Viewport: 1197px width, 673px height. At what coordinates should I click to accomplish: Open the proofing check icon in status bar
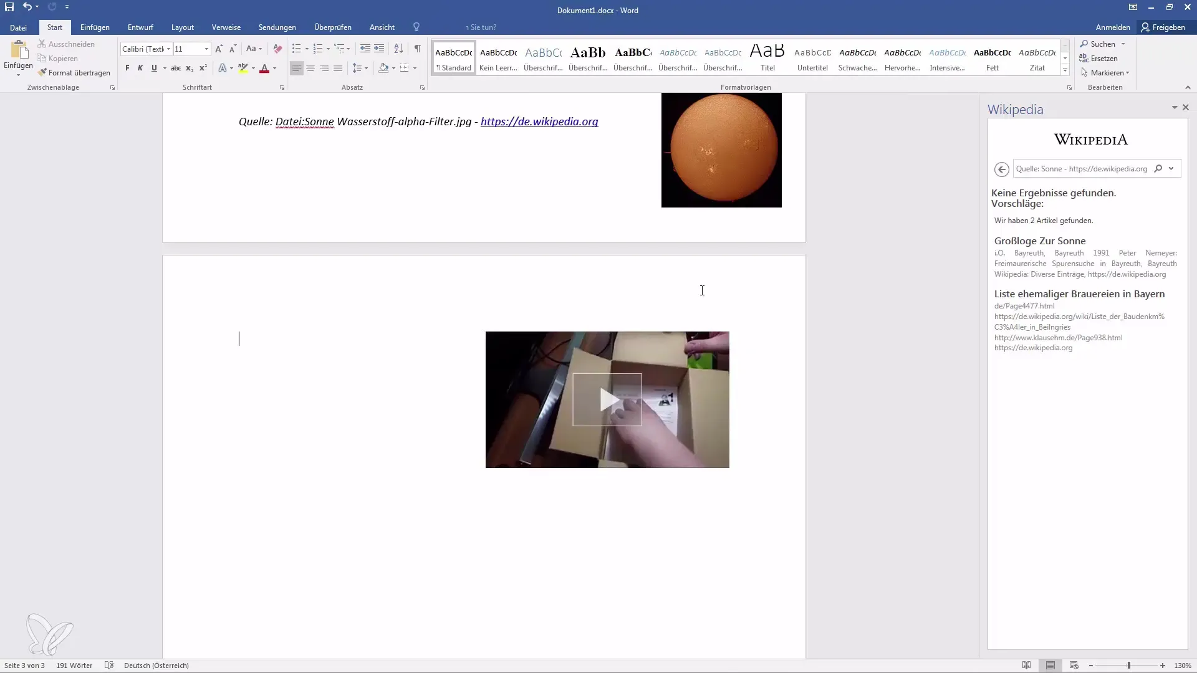[x=109, y=666]
